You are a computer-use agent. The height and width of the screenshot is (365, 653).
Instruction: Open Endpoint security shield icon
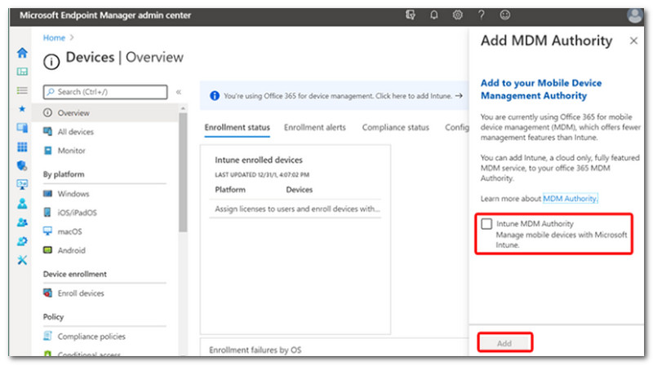coord(22,165)
